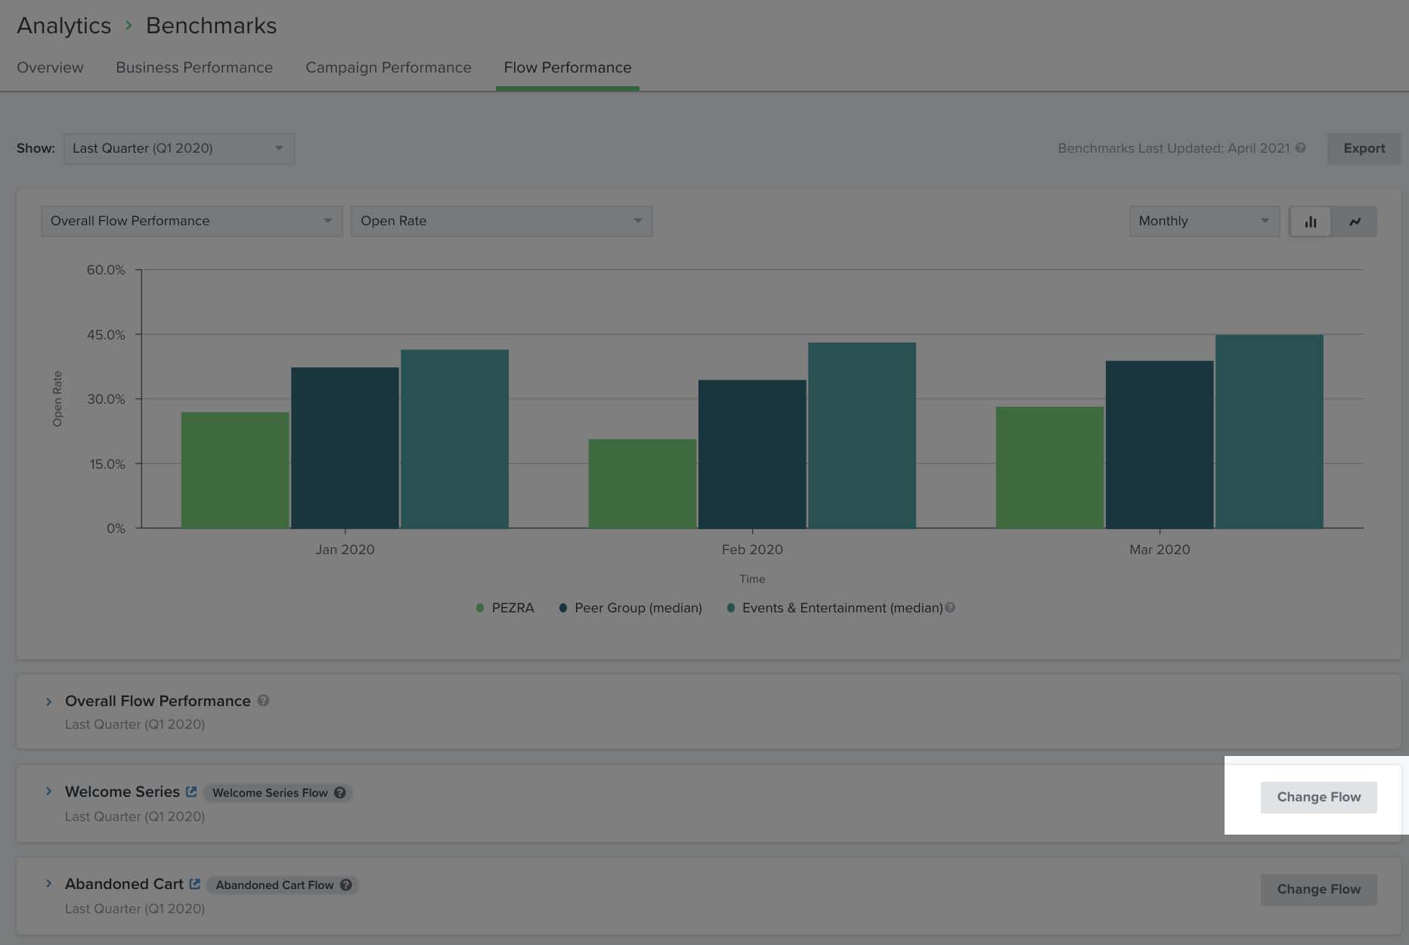Click help icon next to Benchmarks Last Updated
Screen dimensions: 1409x945
[x=1300, y=148]
